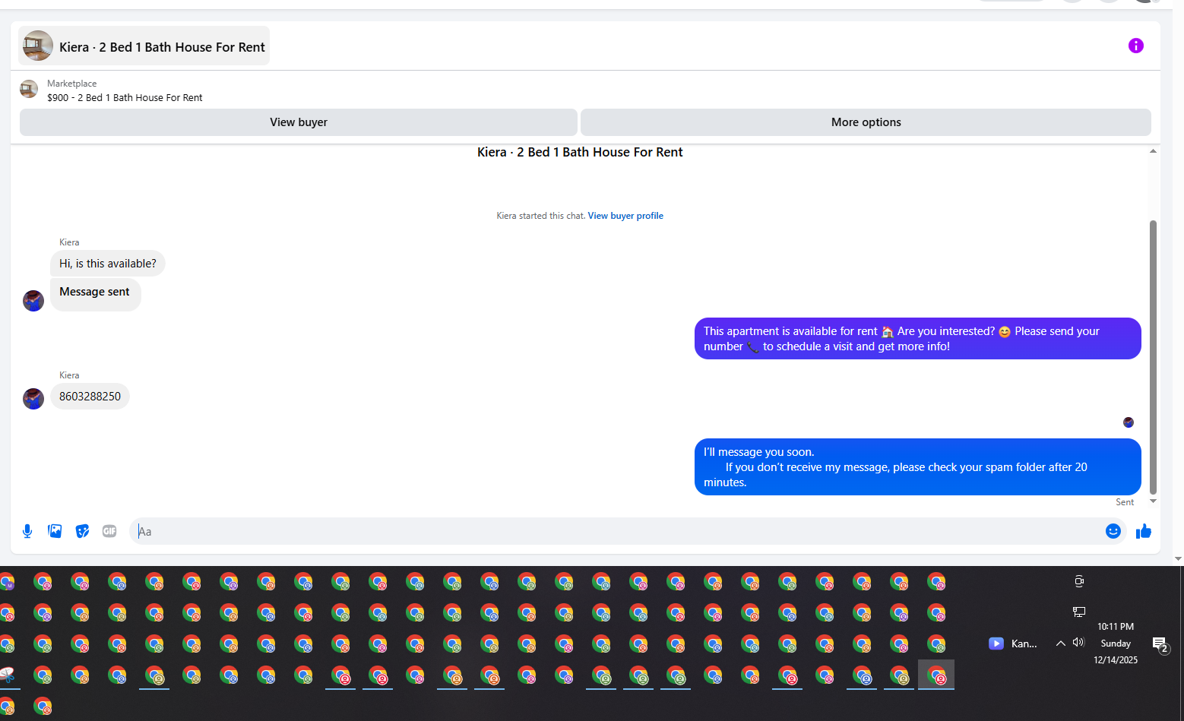Click the purple 'This apartment is available' message
This screenshot has height=721, width=1184.
click(917, 339)
